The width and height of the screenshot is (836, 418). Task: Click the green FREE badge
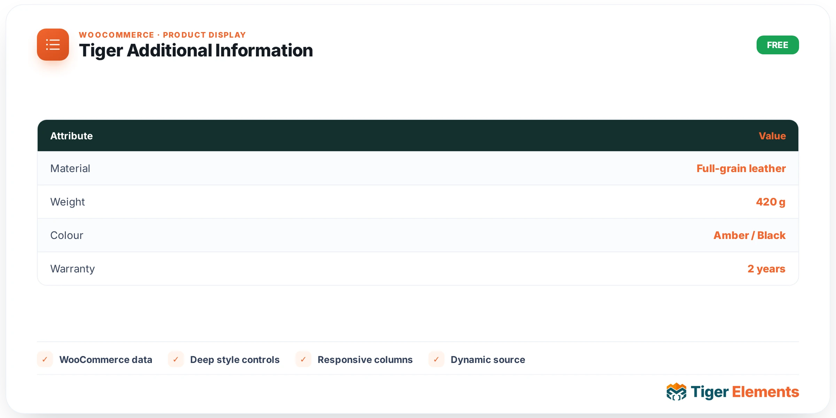pyautogui.click(x=777, y=45)
